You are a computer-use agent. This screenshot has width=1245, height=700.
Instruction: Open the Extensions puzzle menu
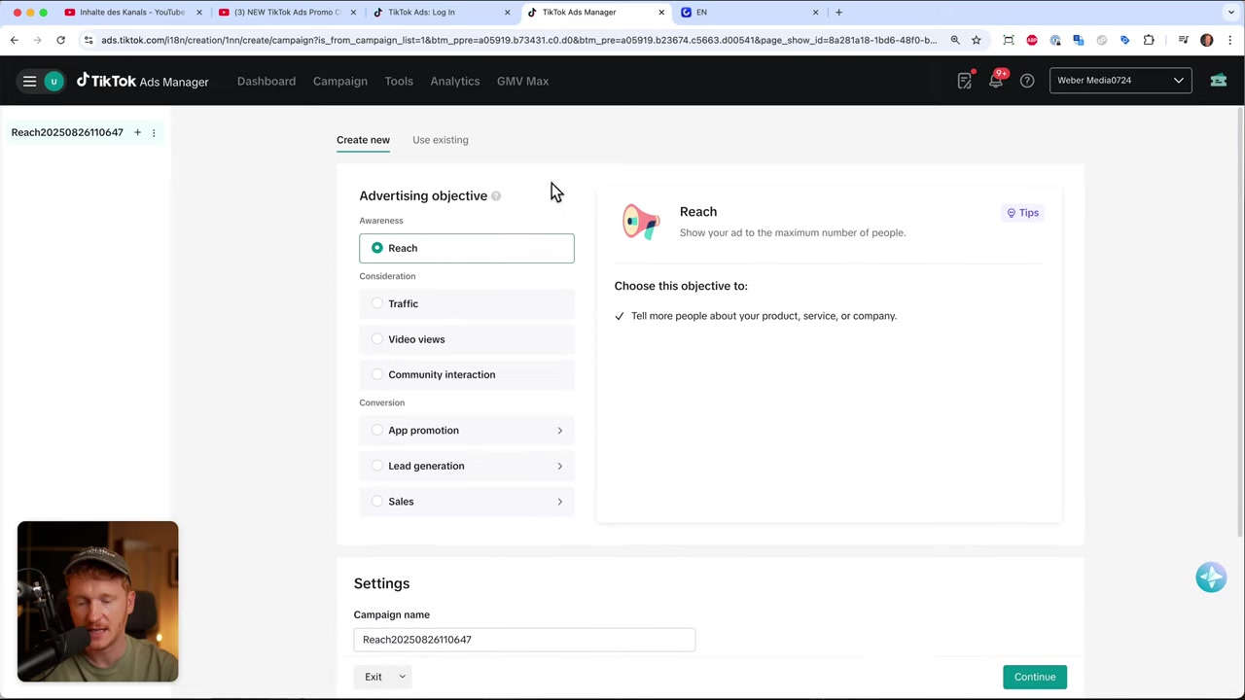[1149, 40]
